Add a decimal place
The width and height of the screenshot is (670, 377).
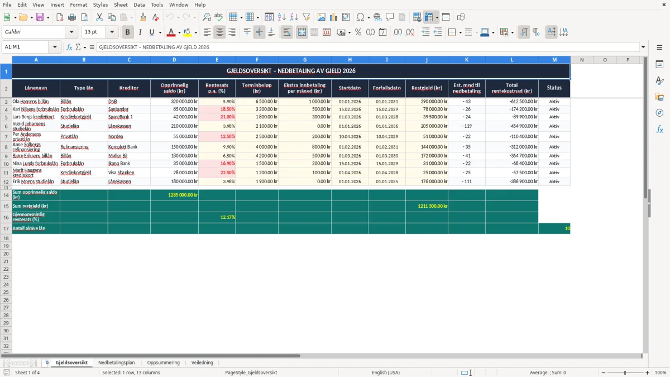coord(398,32)
